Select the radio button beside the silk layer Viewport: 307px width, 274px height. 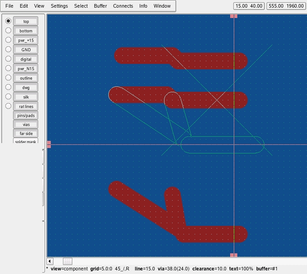[8, 97]
